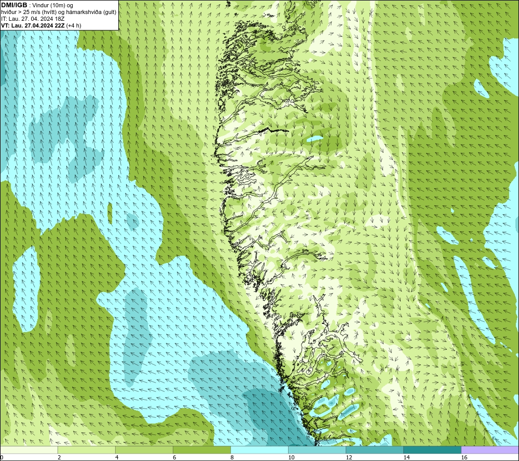The height and width of the screenshot is (461, 519).
Task: Click the teal 12–14 legend swatch
Action: 374,450
